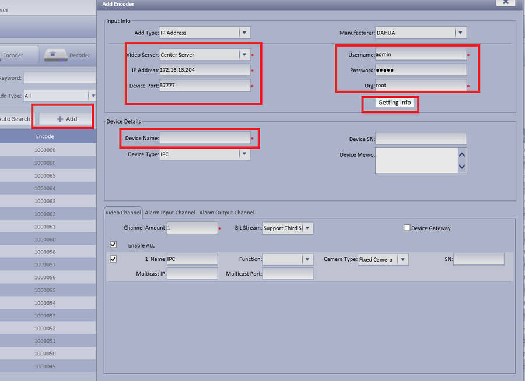The width and height of the screenshot is (525, 381).
Task: Click the IP Address field 172.16.13.204
Action: point(205,70)
